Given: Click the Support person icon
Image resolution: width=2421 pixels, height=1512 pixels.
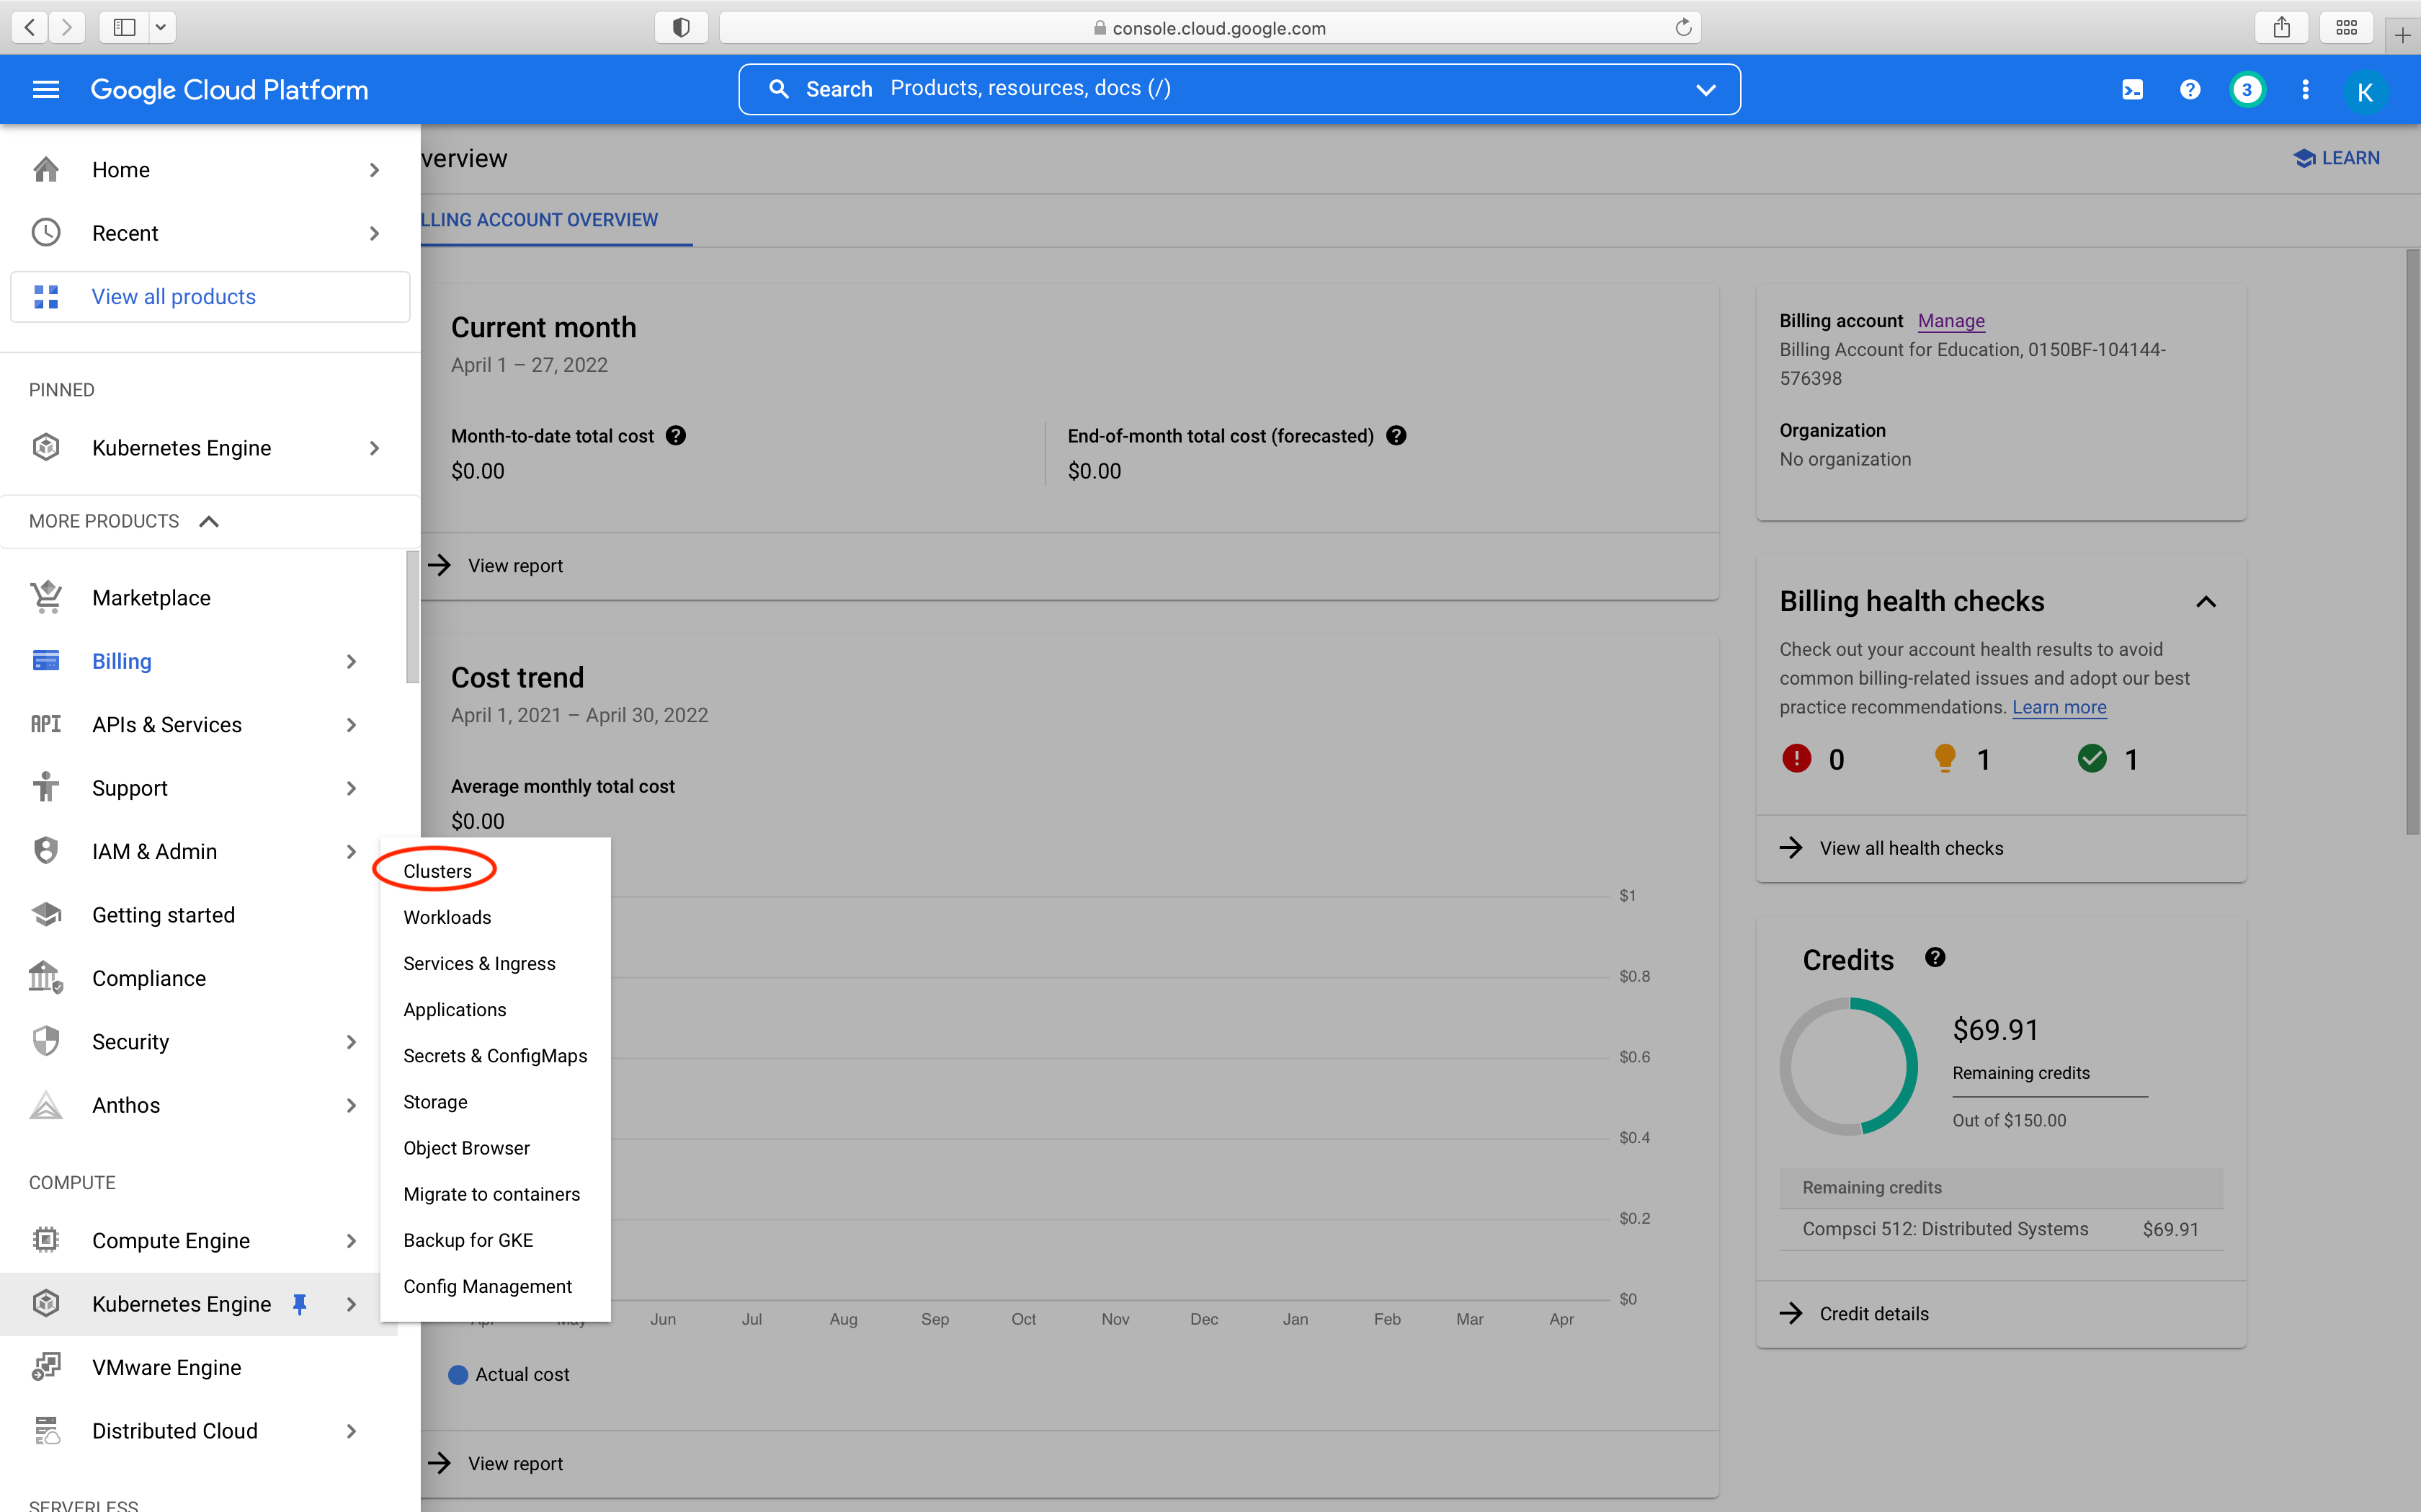Looking at the screenshot, I should point(46,787).
